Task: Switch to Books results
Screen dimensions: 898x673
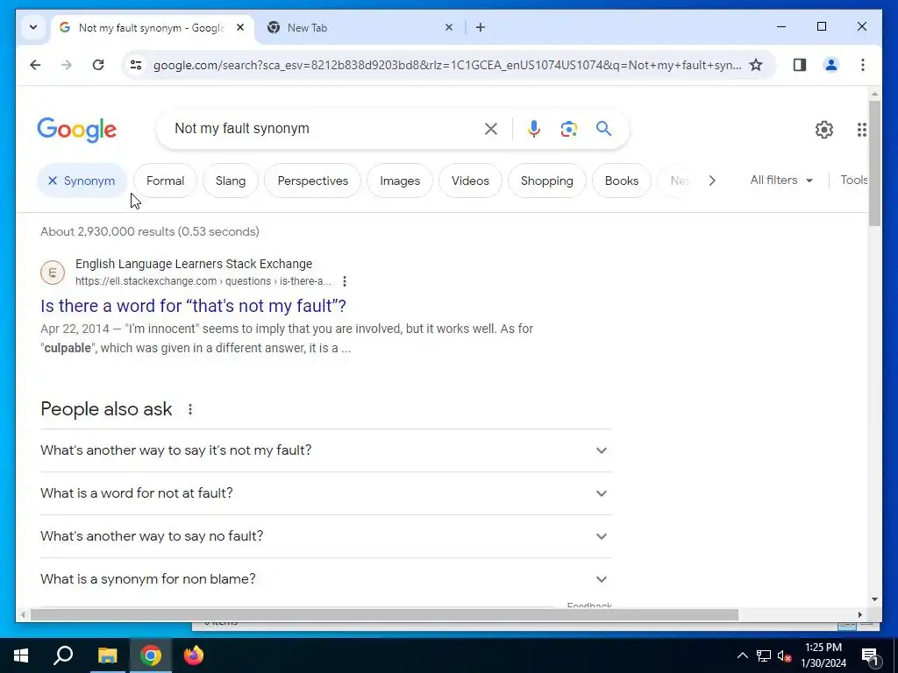Action: [622, 181]
